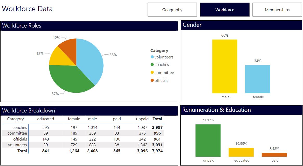Viewport: 303px width, 166px height.
Task: Click the unpaid column header in table
Action: [142, 119]
